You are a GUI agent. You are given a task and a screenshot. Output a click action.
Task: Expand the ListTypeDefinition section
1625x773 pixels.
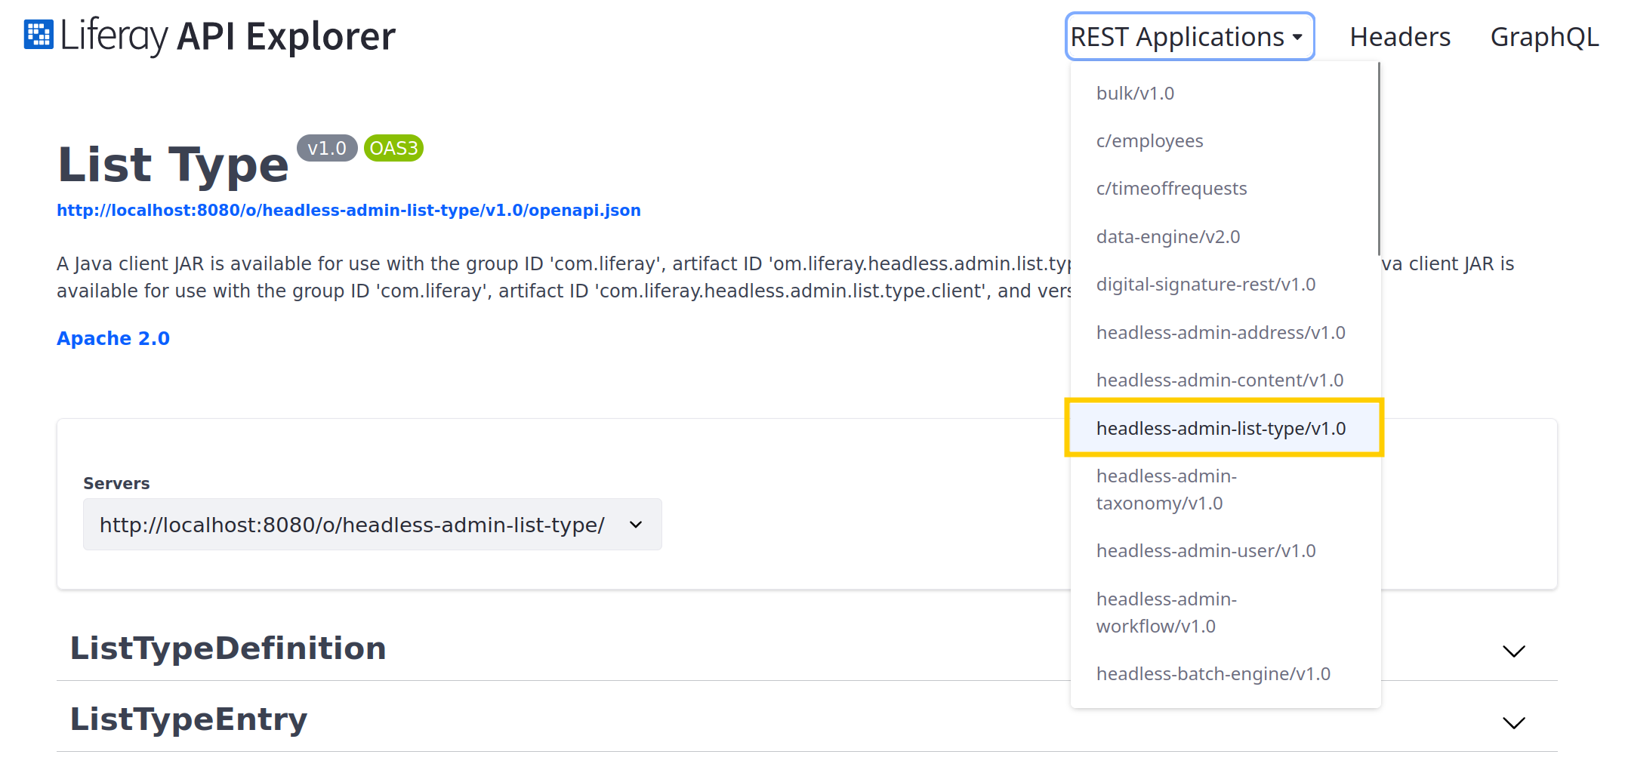coord(806,648)
